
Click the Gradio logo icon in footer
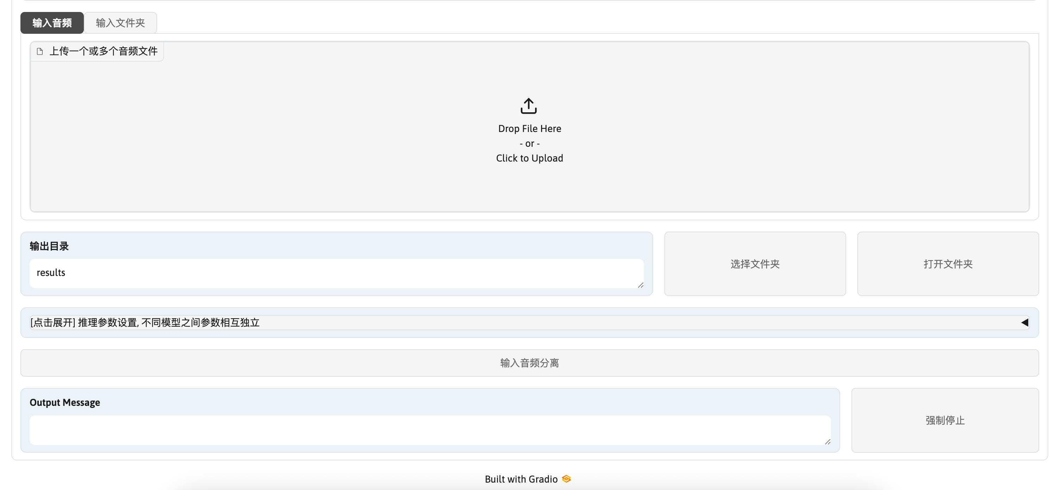(x=566, y=479)
